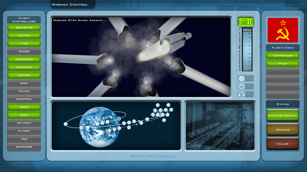The image size is (307, 172).
Task: Toggle the SURGEON flight controller
Action: pos(24,59)
